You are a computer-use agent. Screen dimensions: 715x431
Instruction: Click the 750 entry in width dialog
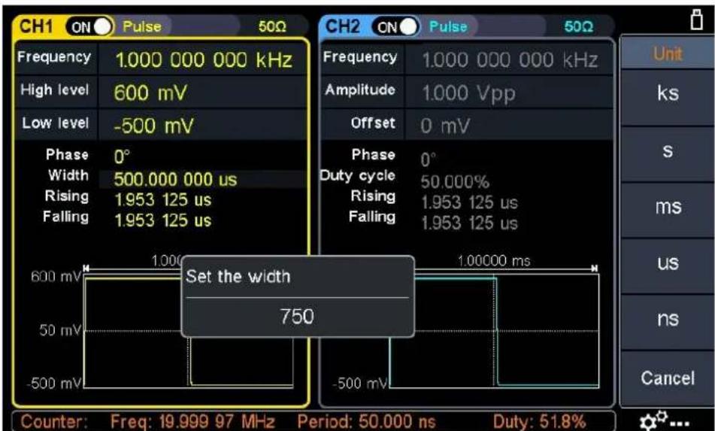coord(297,317)
